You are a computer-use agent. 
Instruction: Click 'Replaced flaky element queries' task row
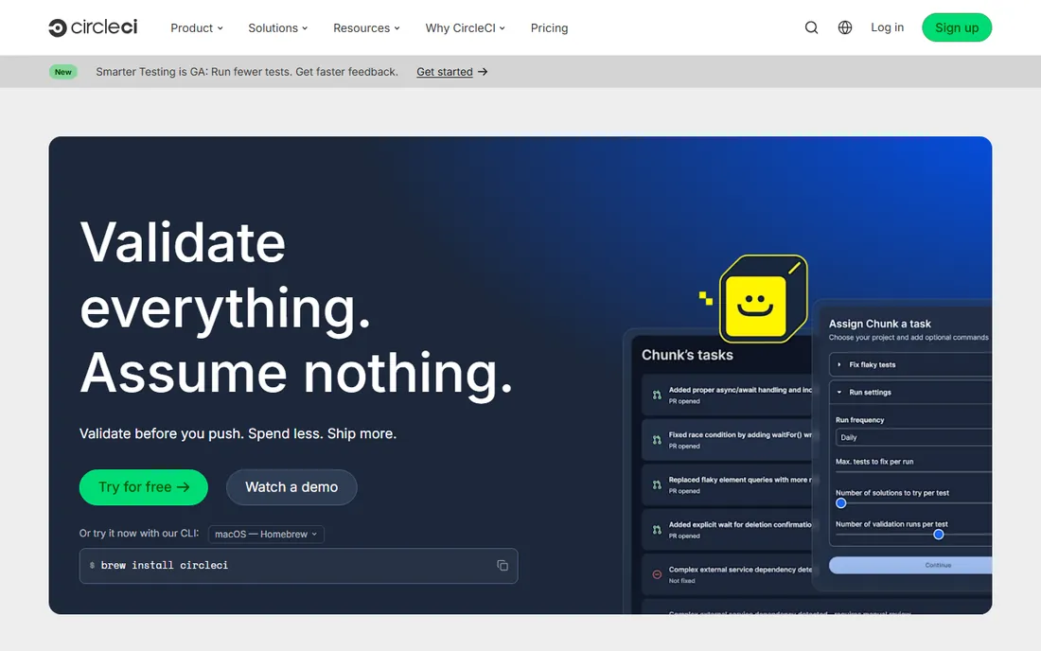(727, 485)
